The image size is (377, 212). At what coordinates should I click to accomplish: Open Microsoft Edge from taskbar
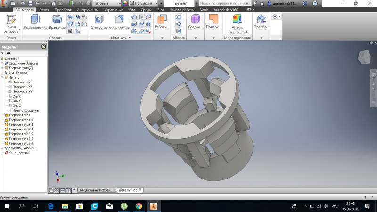tap(50, 206)
